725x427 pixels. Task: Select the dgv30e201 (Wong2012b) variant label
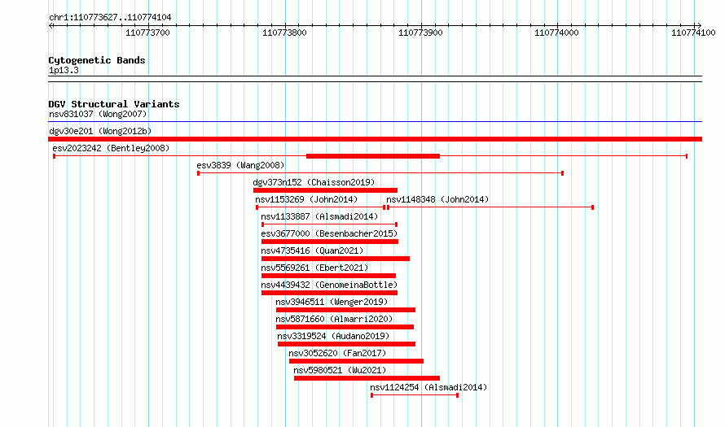[100, 131]
